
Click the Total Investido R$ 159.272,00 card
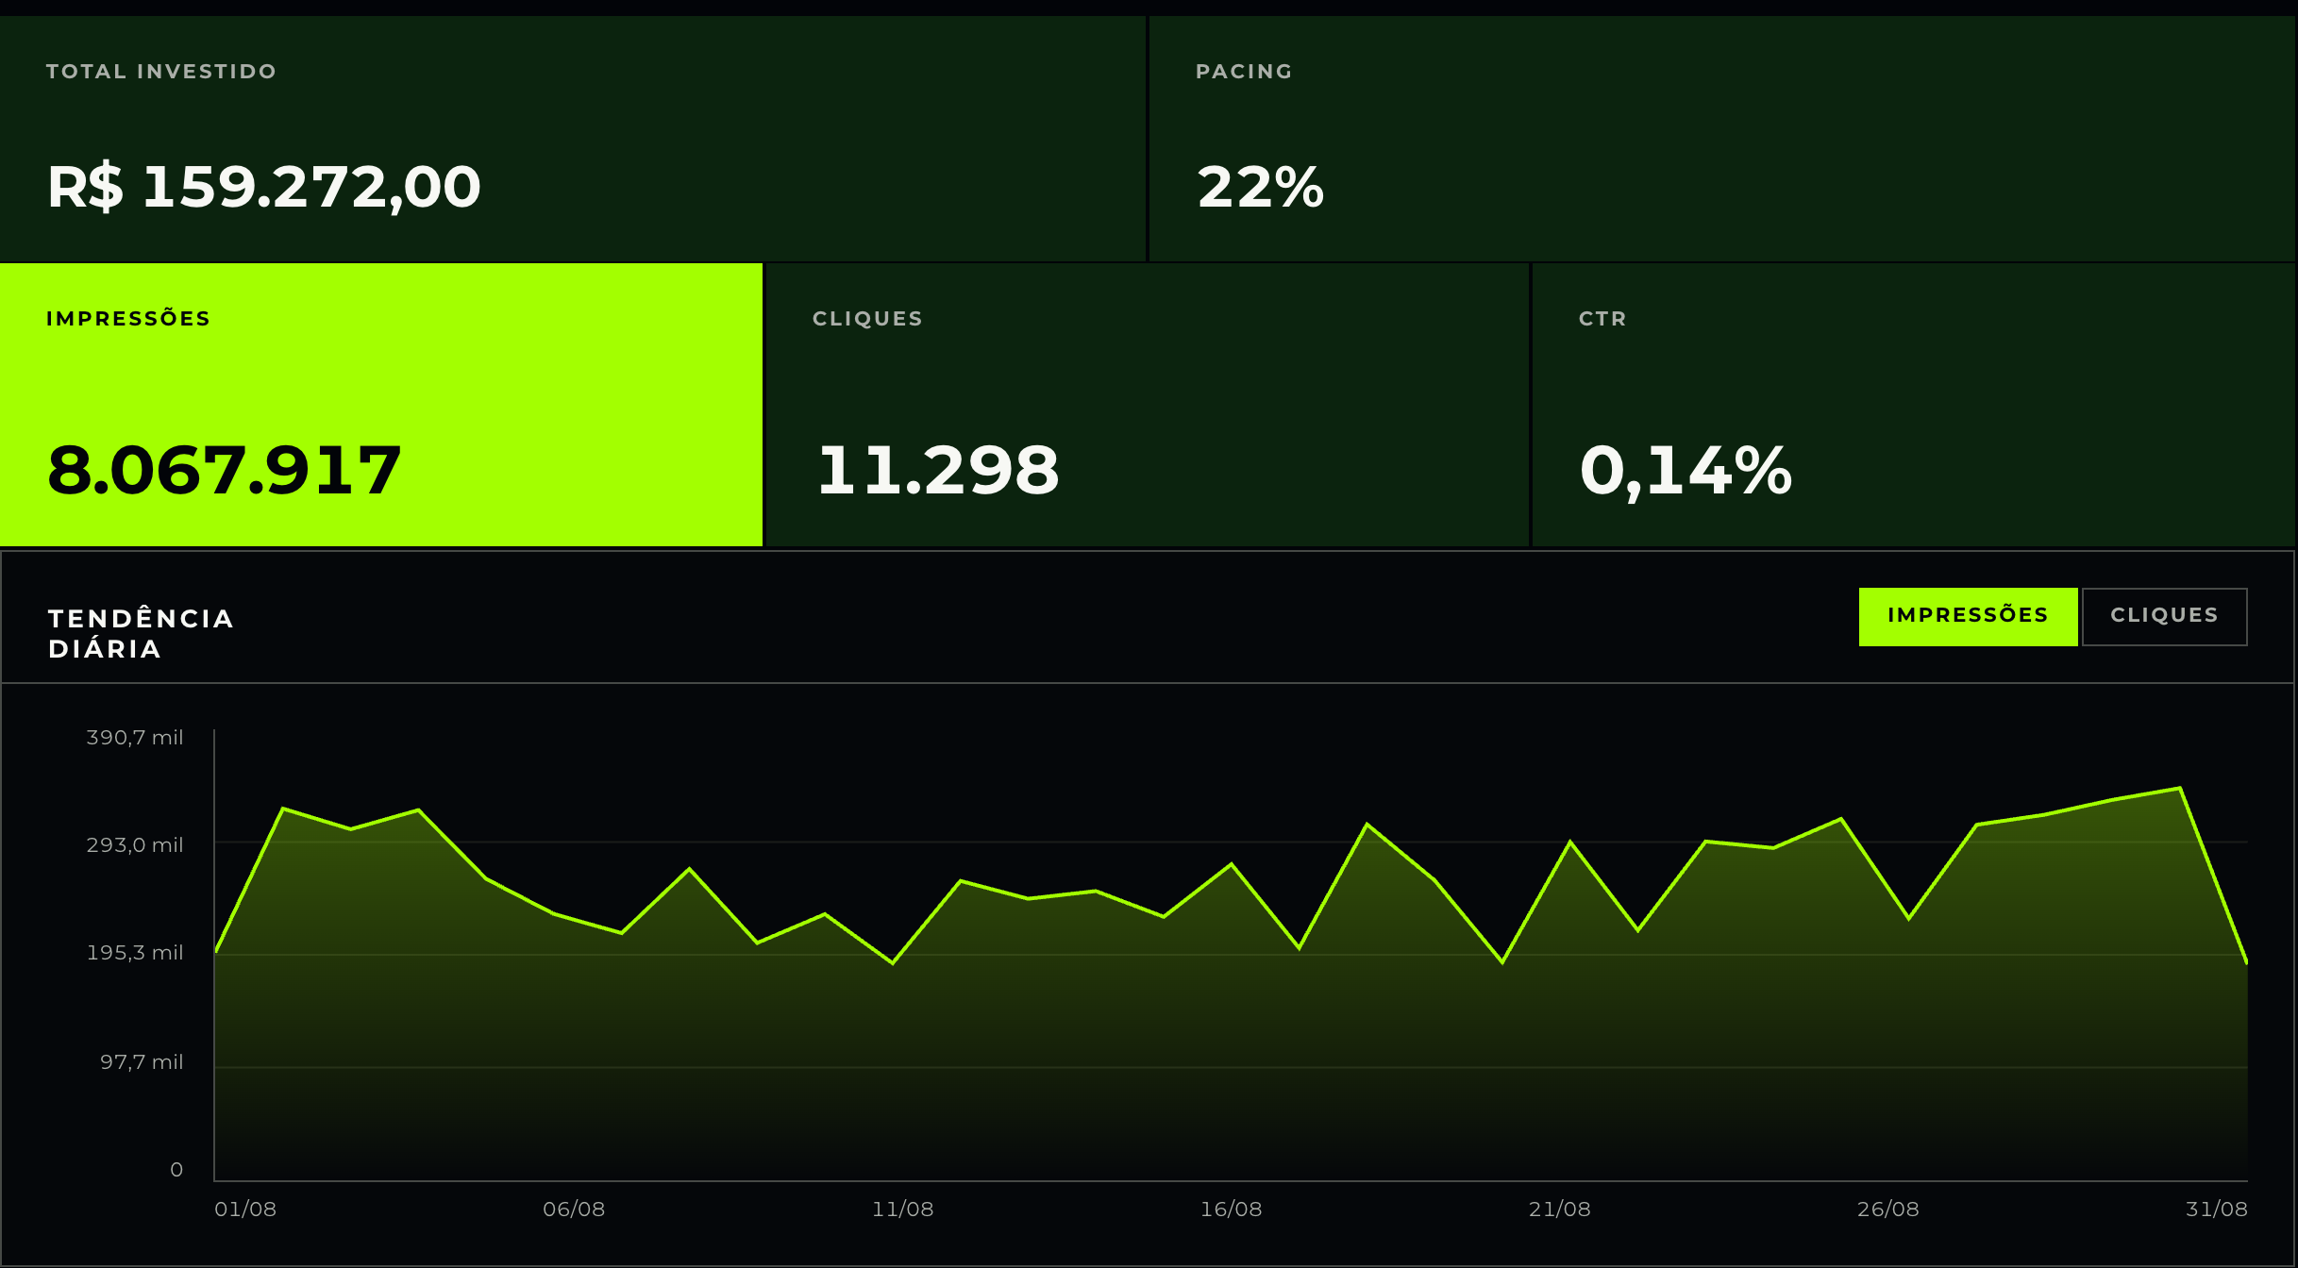click(573, 139)
